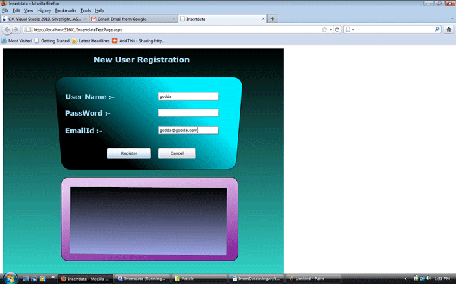Click the browser Back arrow button

[x=8, y=29]
